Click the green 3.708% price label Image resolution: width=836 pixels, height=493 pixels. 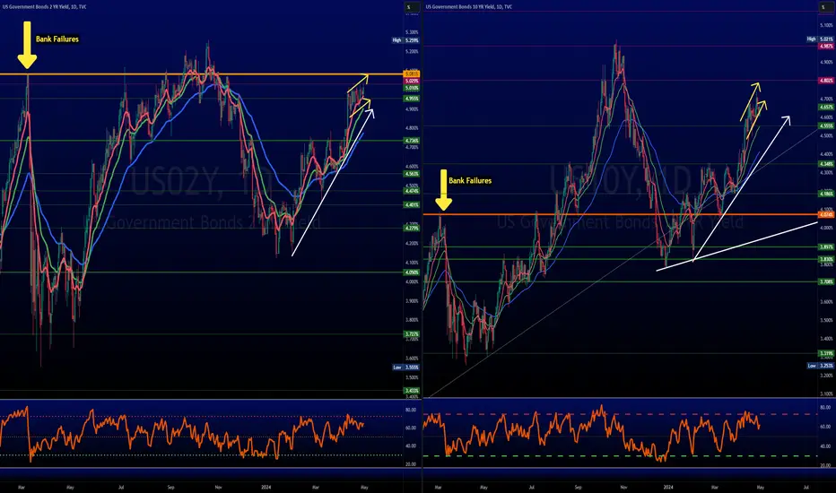coord(826,281)
